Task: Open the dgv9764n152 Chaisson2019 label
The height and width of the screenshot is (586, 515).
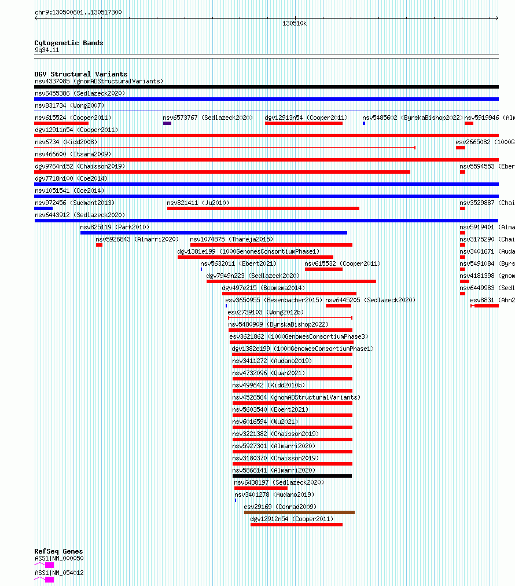Action: click(80, 166)
